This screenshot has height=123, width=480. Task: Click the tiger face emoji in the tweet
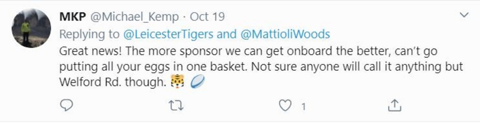click(x=178, y=82)
